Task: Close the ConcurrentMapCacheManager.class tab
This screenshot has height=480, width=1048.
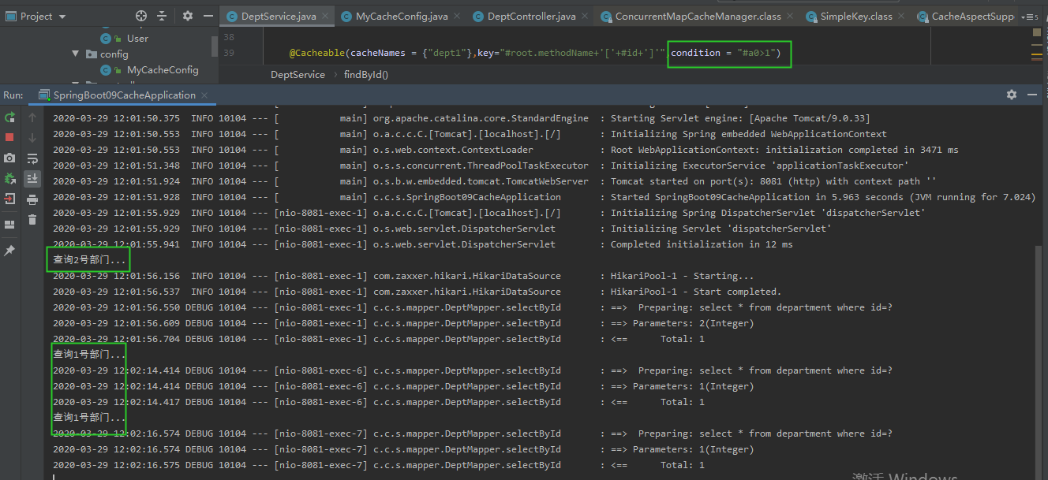Action: (x=791, y=16)
